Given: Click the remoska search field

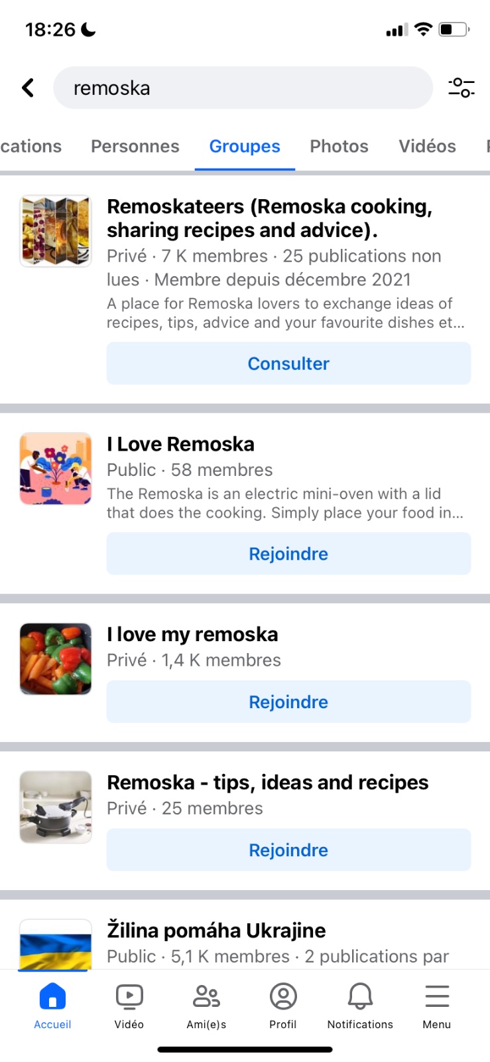Looking at the screenshot, I should coord(243,88).
